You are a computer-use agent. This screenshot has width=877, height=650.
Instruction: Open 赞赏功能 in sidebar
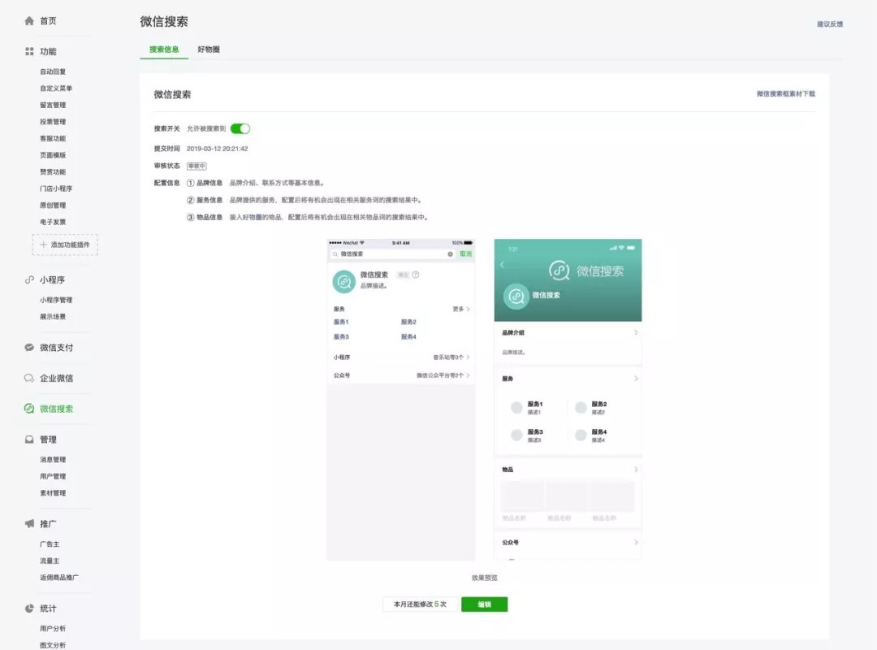click(53, 172)
